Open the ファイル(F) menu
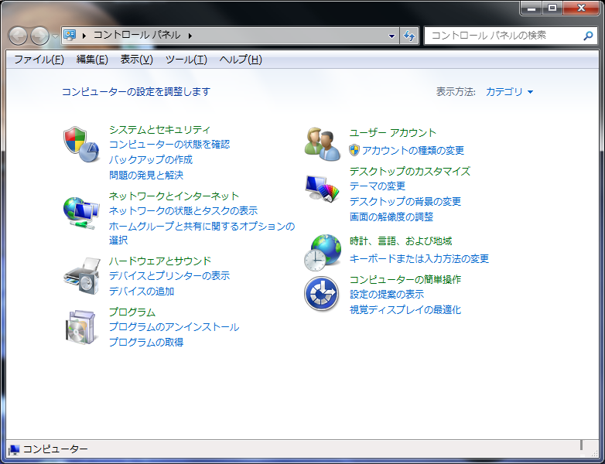 tap(39, 60)
